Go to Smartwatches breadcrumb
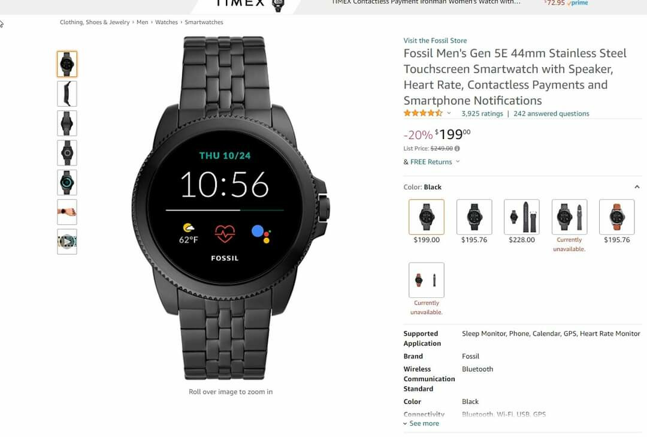Viewport: 647px width, 437px height. 204,22
